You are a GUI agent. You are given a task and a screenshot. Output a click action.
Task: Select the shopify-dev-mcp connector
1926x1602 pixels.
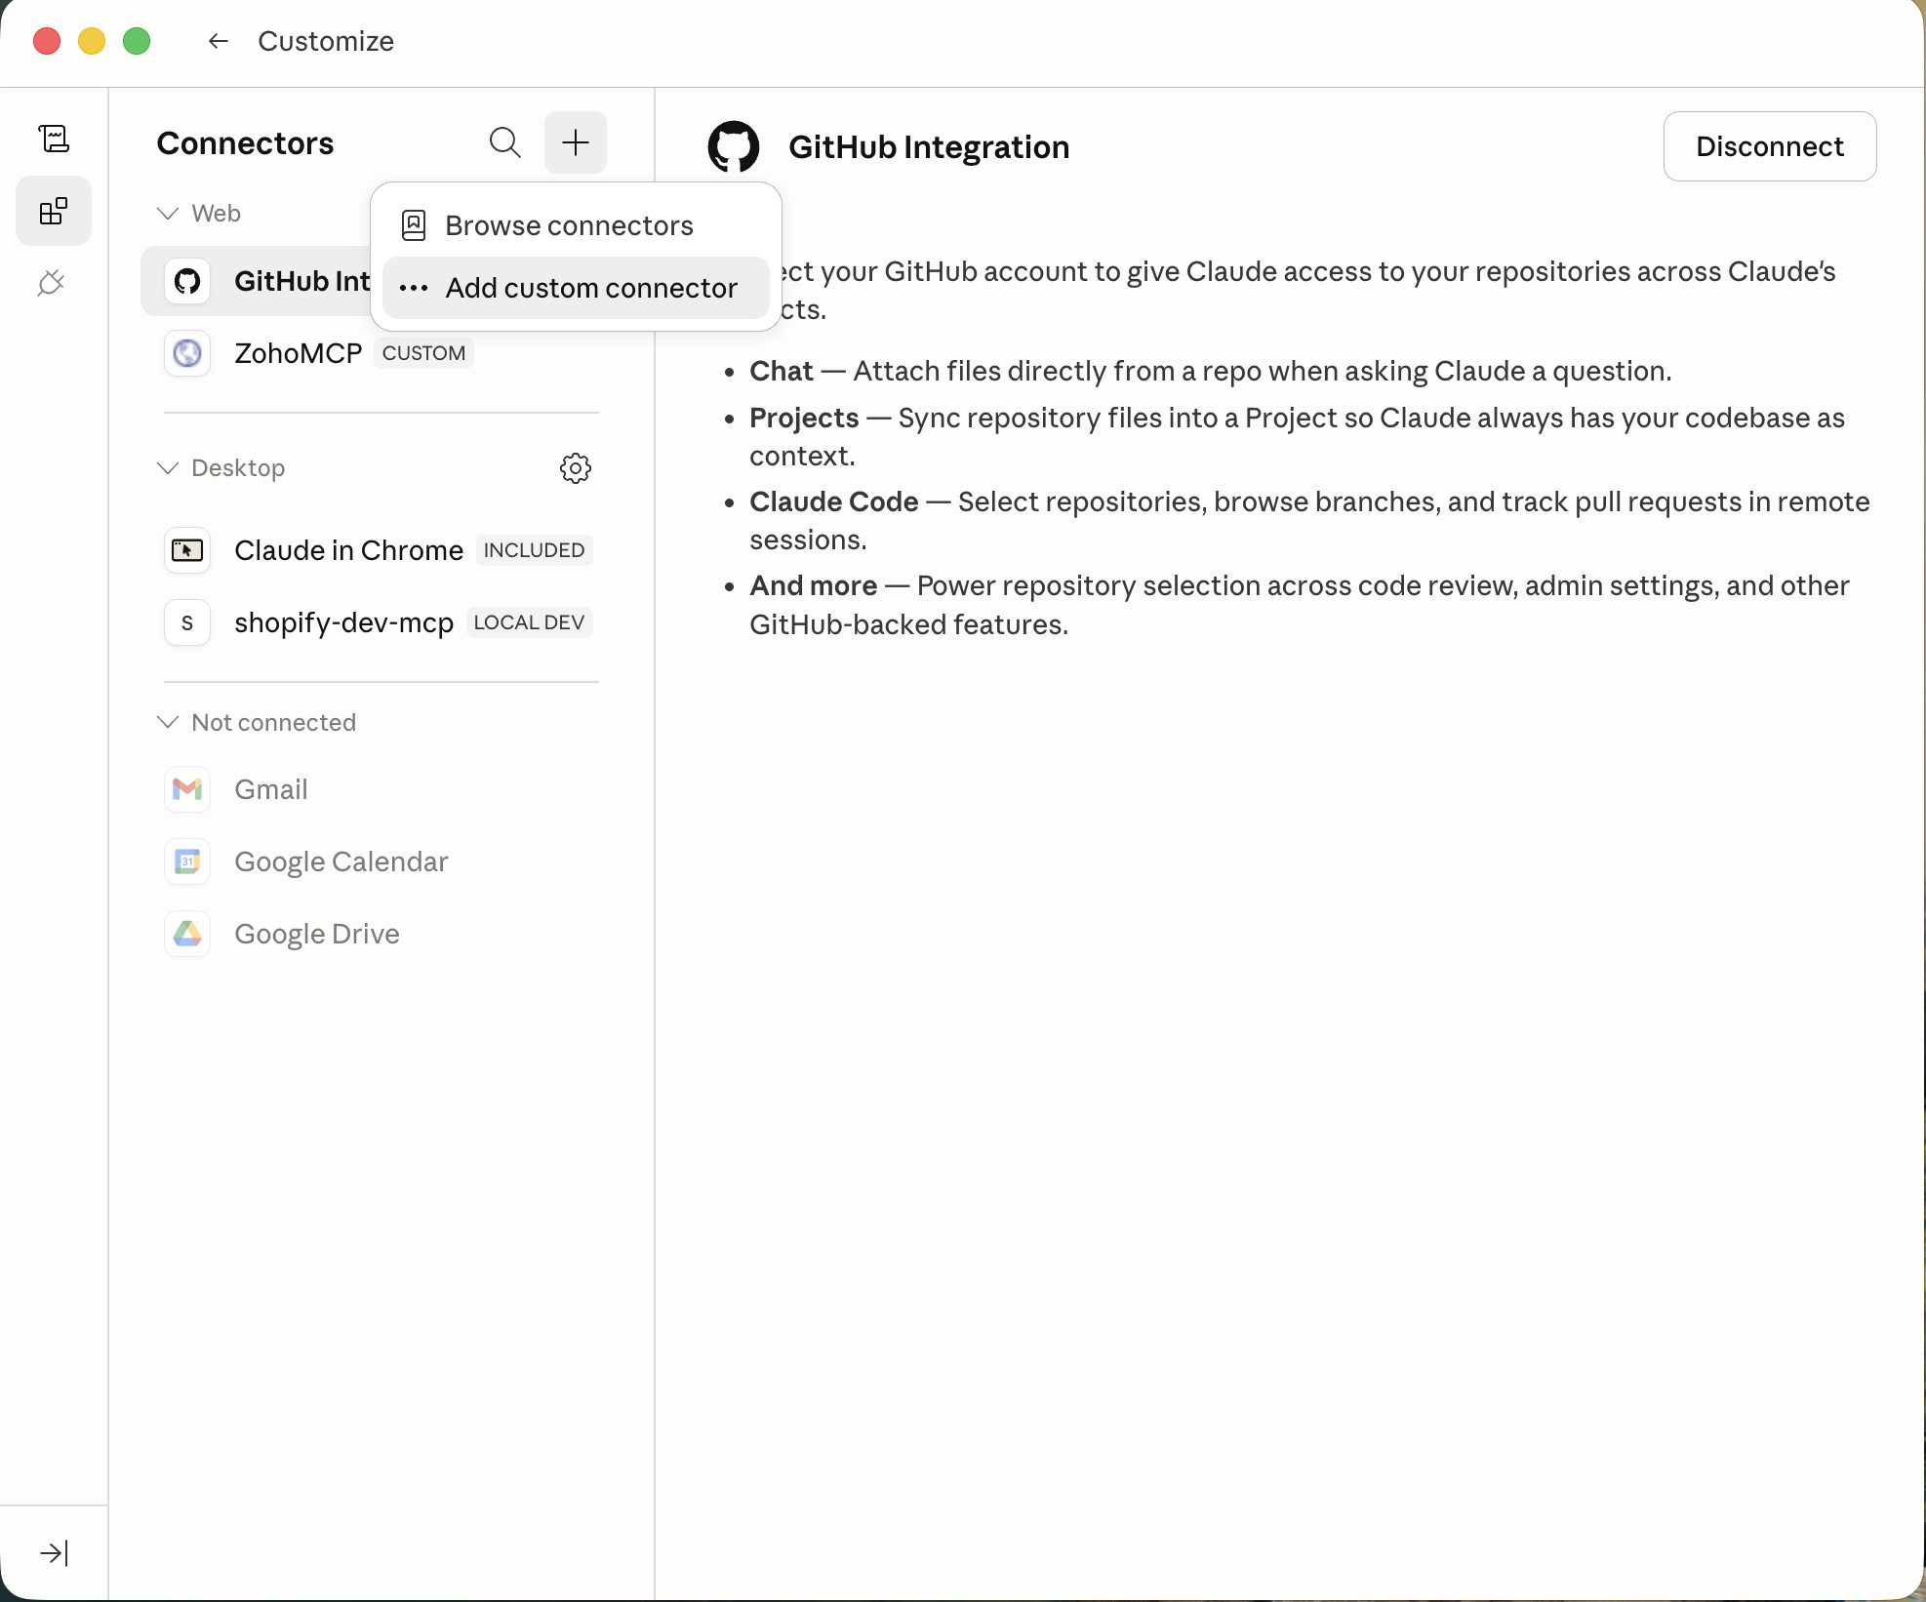[x=379, y=622]
